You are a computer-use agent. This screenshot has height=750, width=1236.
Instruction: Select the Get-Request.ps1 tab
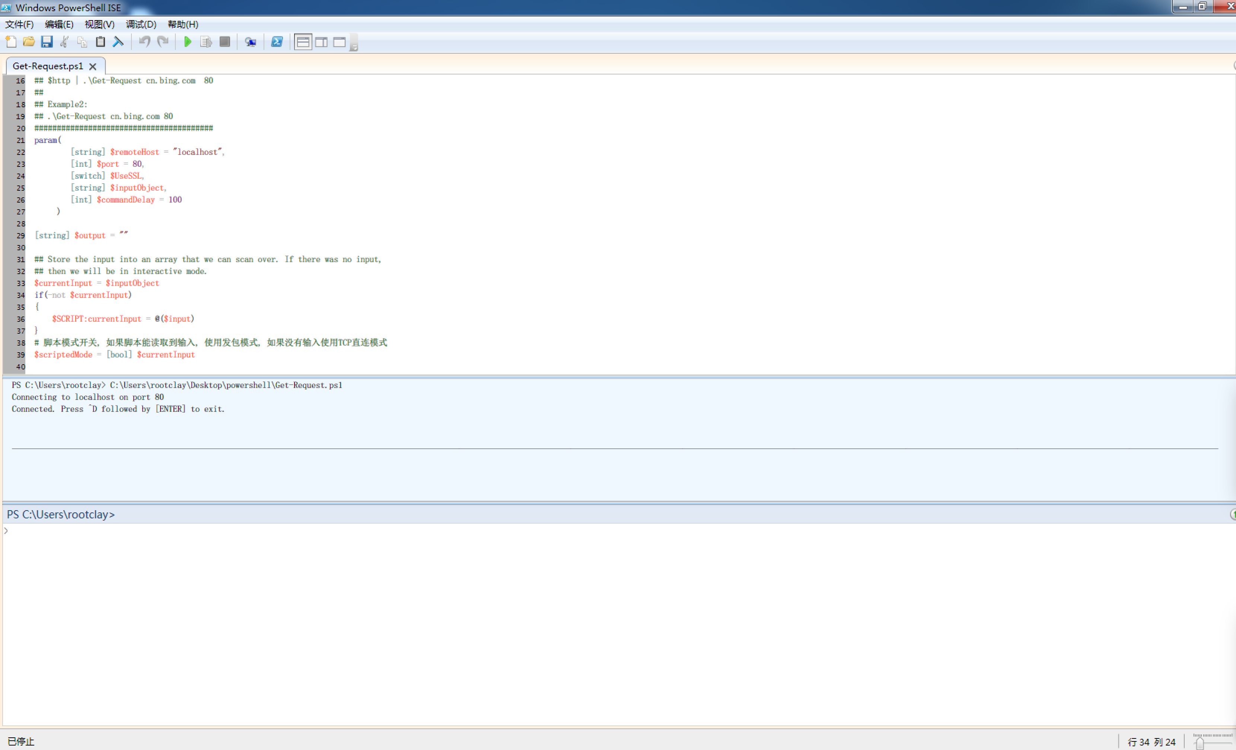(x=48, y=66)
